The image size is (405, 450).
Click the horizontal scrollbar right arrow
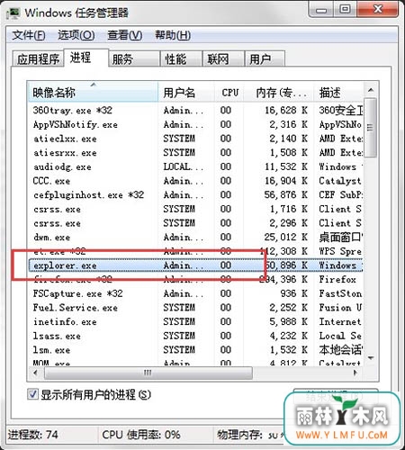click(x=355, y=373)
